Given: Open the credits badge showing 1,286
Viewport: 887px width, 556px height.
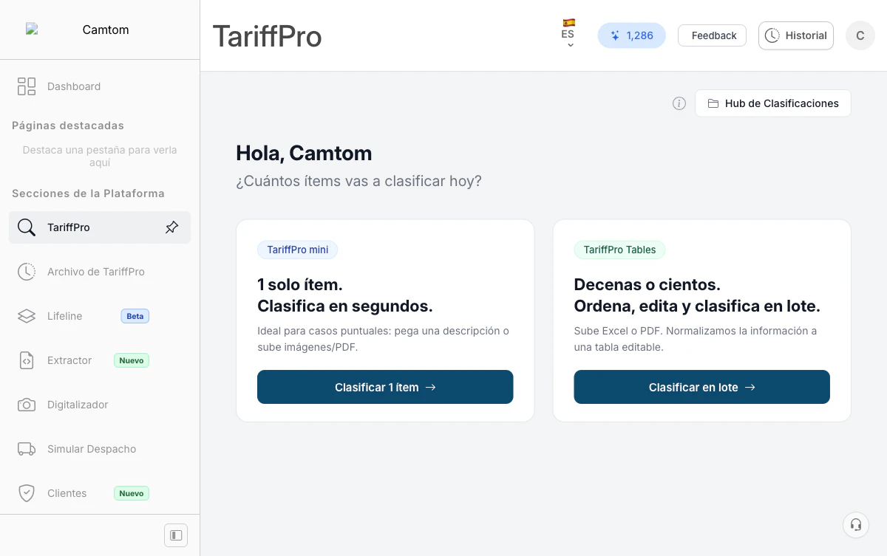Looking at the screenshot, I should pos(631,35).
